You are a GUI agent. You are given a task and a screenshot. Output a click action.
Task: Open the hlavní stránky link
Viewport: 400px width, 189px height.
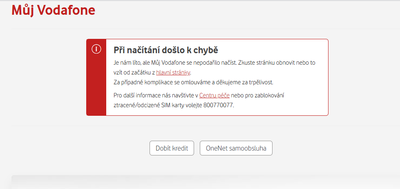point(173,72)
